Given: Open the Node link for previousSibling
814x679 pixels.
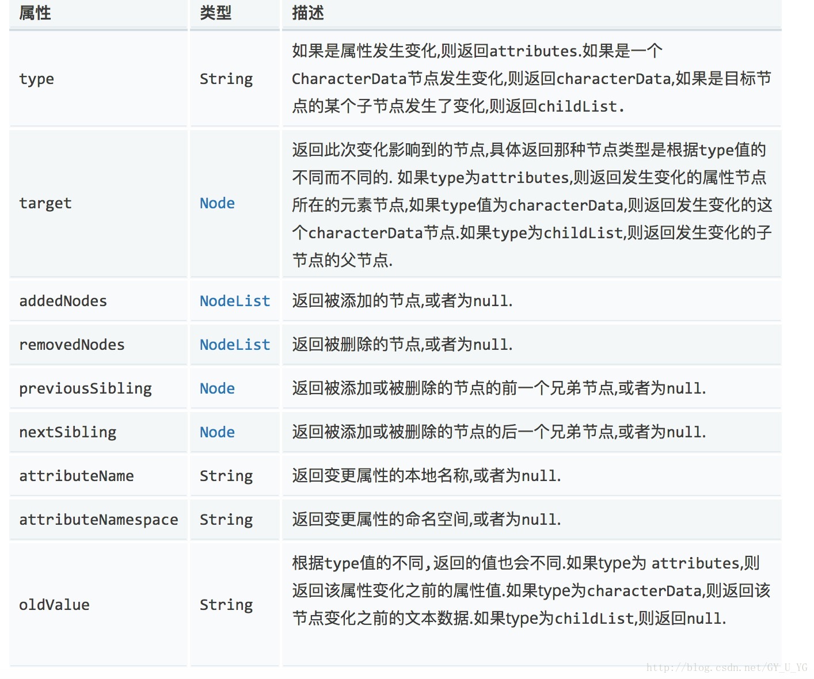Looking at the screenshot, I should pos(217,388).
